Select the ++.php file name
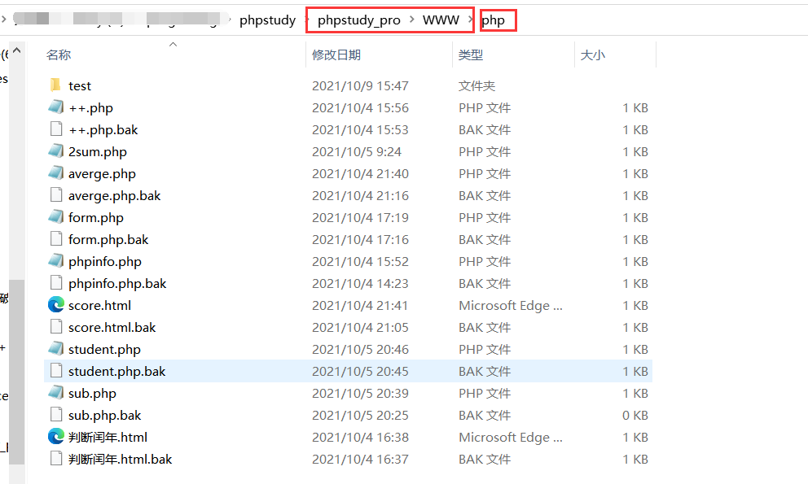Screen dimensions: 808x484 90,107
